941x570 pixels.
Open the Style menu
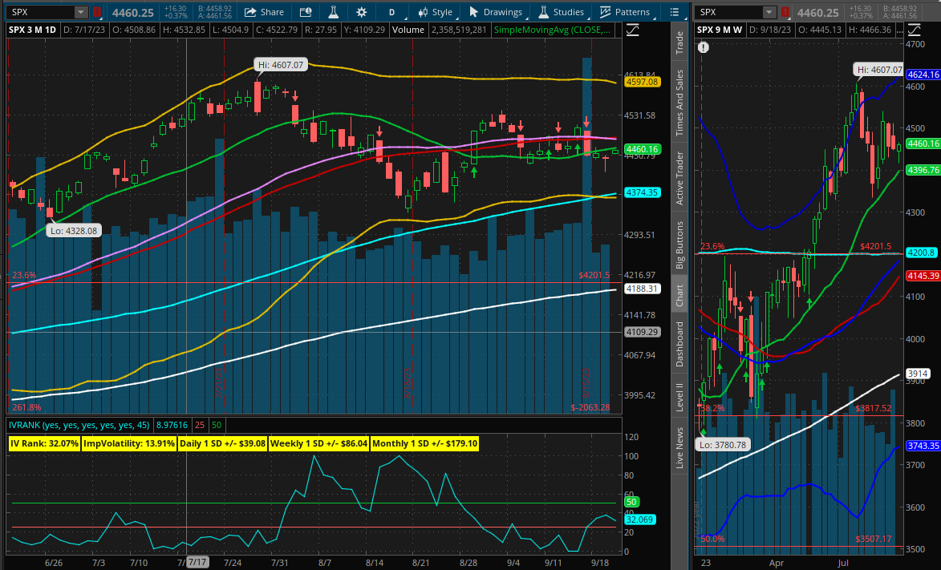click(434, 12)
